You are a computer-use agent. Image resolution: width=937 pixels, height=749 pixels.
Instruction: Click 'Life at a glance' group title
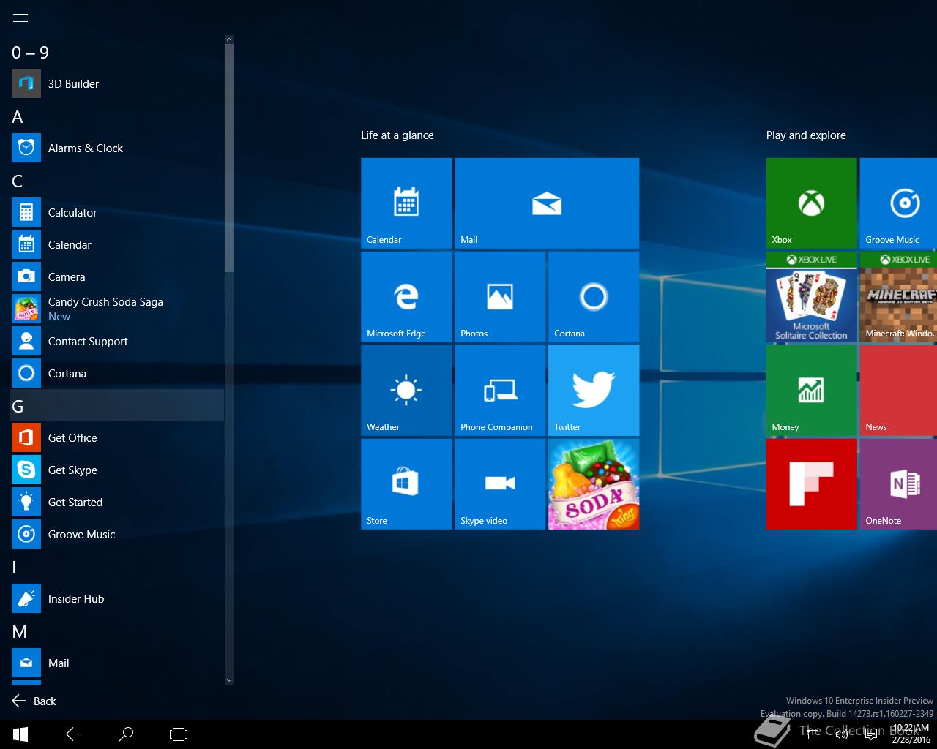[x=397, y=135]
